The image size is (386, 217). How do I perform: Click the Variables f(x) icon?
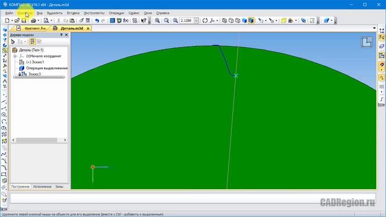click(126, 20)
